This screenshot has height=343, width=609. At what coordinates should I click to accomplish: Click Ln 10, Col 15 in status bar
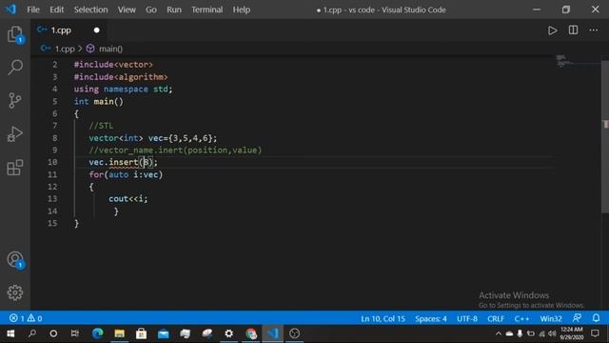(x=383, y=318)
